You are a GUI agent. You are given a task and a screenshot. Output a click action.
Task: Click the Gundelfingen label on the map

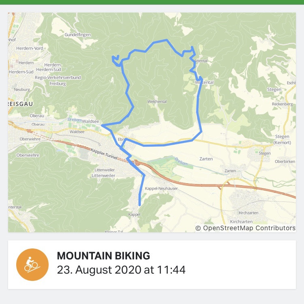77,35
